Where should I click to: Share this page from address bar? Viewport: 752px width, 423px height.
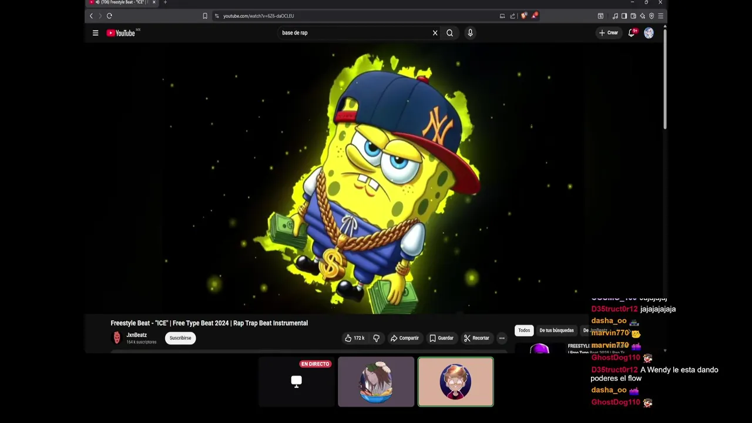tap(512, 16)
